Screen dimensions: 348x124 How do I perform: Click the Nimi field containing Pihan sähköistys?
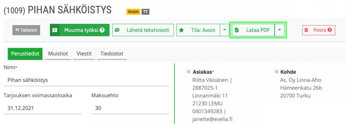click(87, 80)
